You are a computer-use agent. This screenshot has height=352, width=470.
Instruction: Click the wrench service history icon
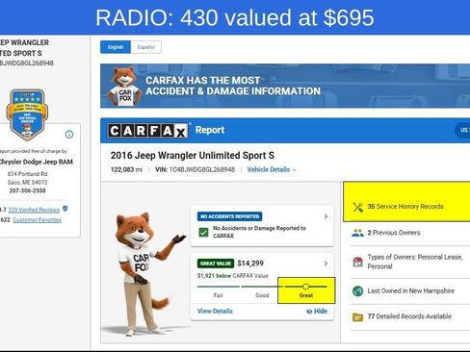[357, 207]
